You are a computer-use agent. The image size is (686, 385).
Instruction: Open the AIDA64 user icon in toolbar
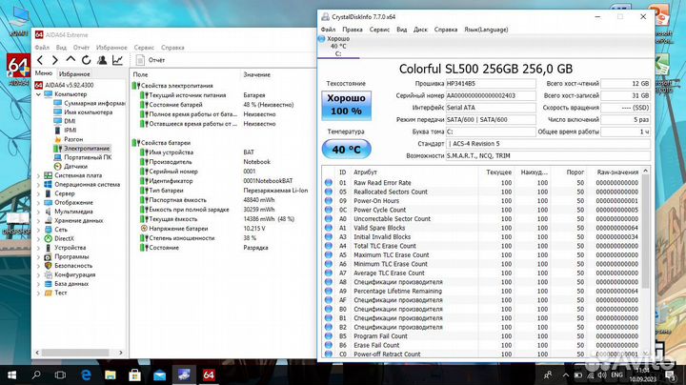coord(102,60)
